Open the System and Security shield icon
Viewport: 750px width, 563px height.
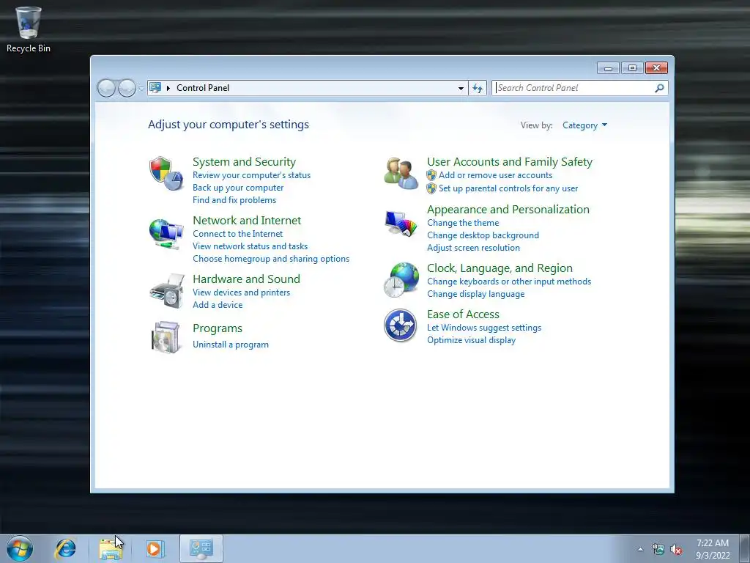click(166, 173)
